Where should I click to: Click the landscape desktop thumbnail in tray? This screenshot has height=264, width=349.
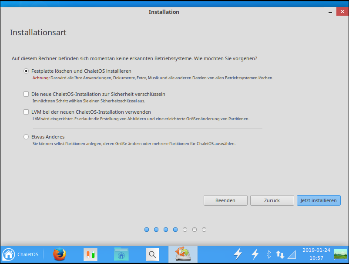click(340, 254)
